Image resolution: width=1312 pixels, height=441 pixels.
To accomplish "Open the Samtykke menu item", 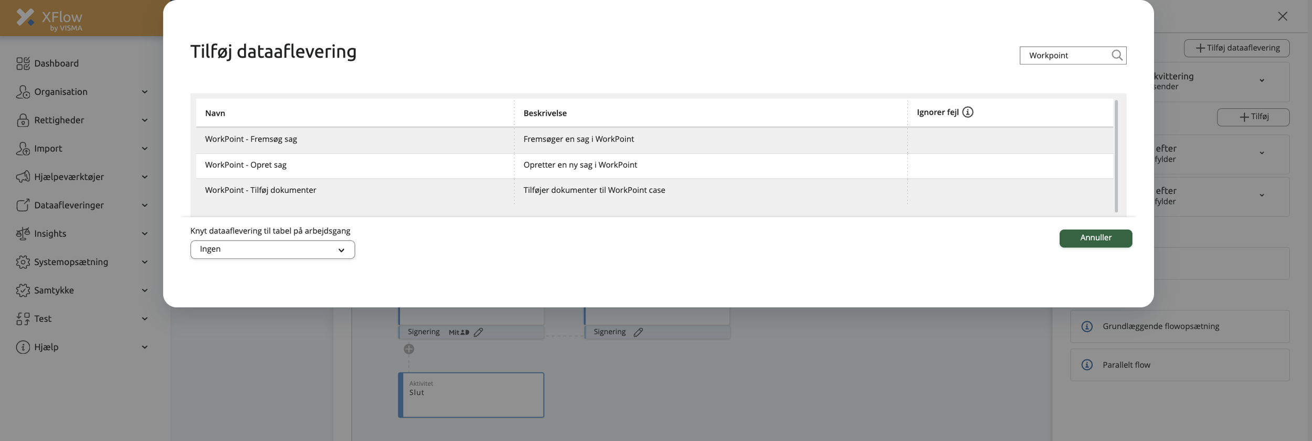I will click(54, 290).
